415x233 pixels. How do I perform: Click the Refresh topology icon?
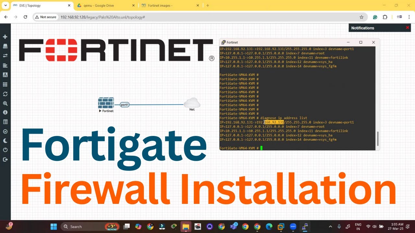coord(5,93)
